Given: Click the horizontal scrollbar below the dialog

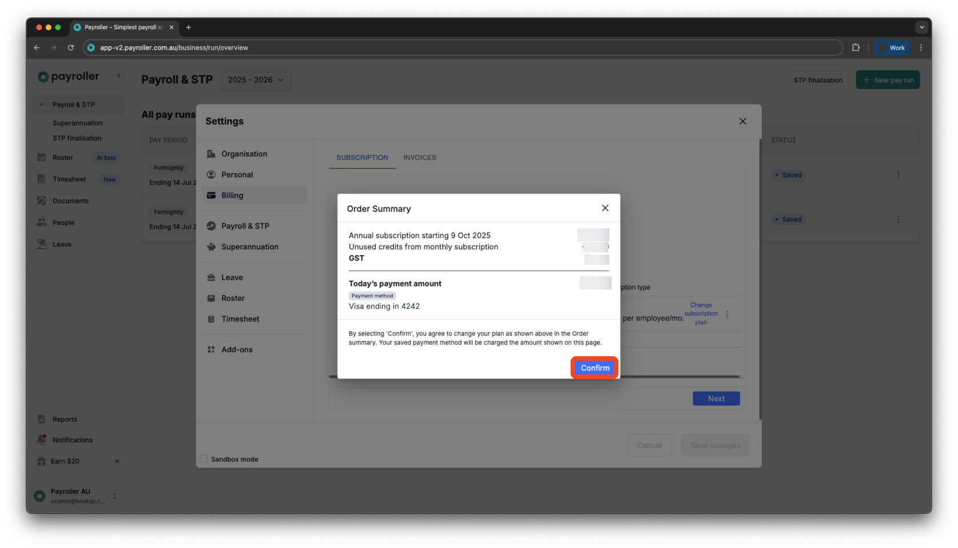Looking at the screenshot, I should pyautogui.click(x=535, y=376).
